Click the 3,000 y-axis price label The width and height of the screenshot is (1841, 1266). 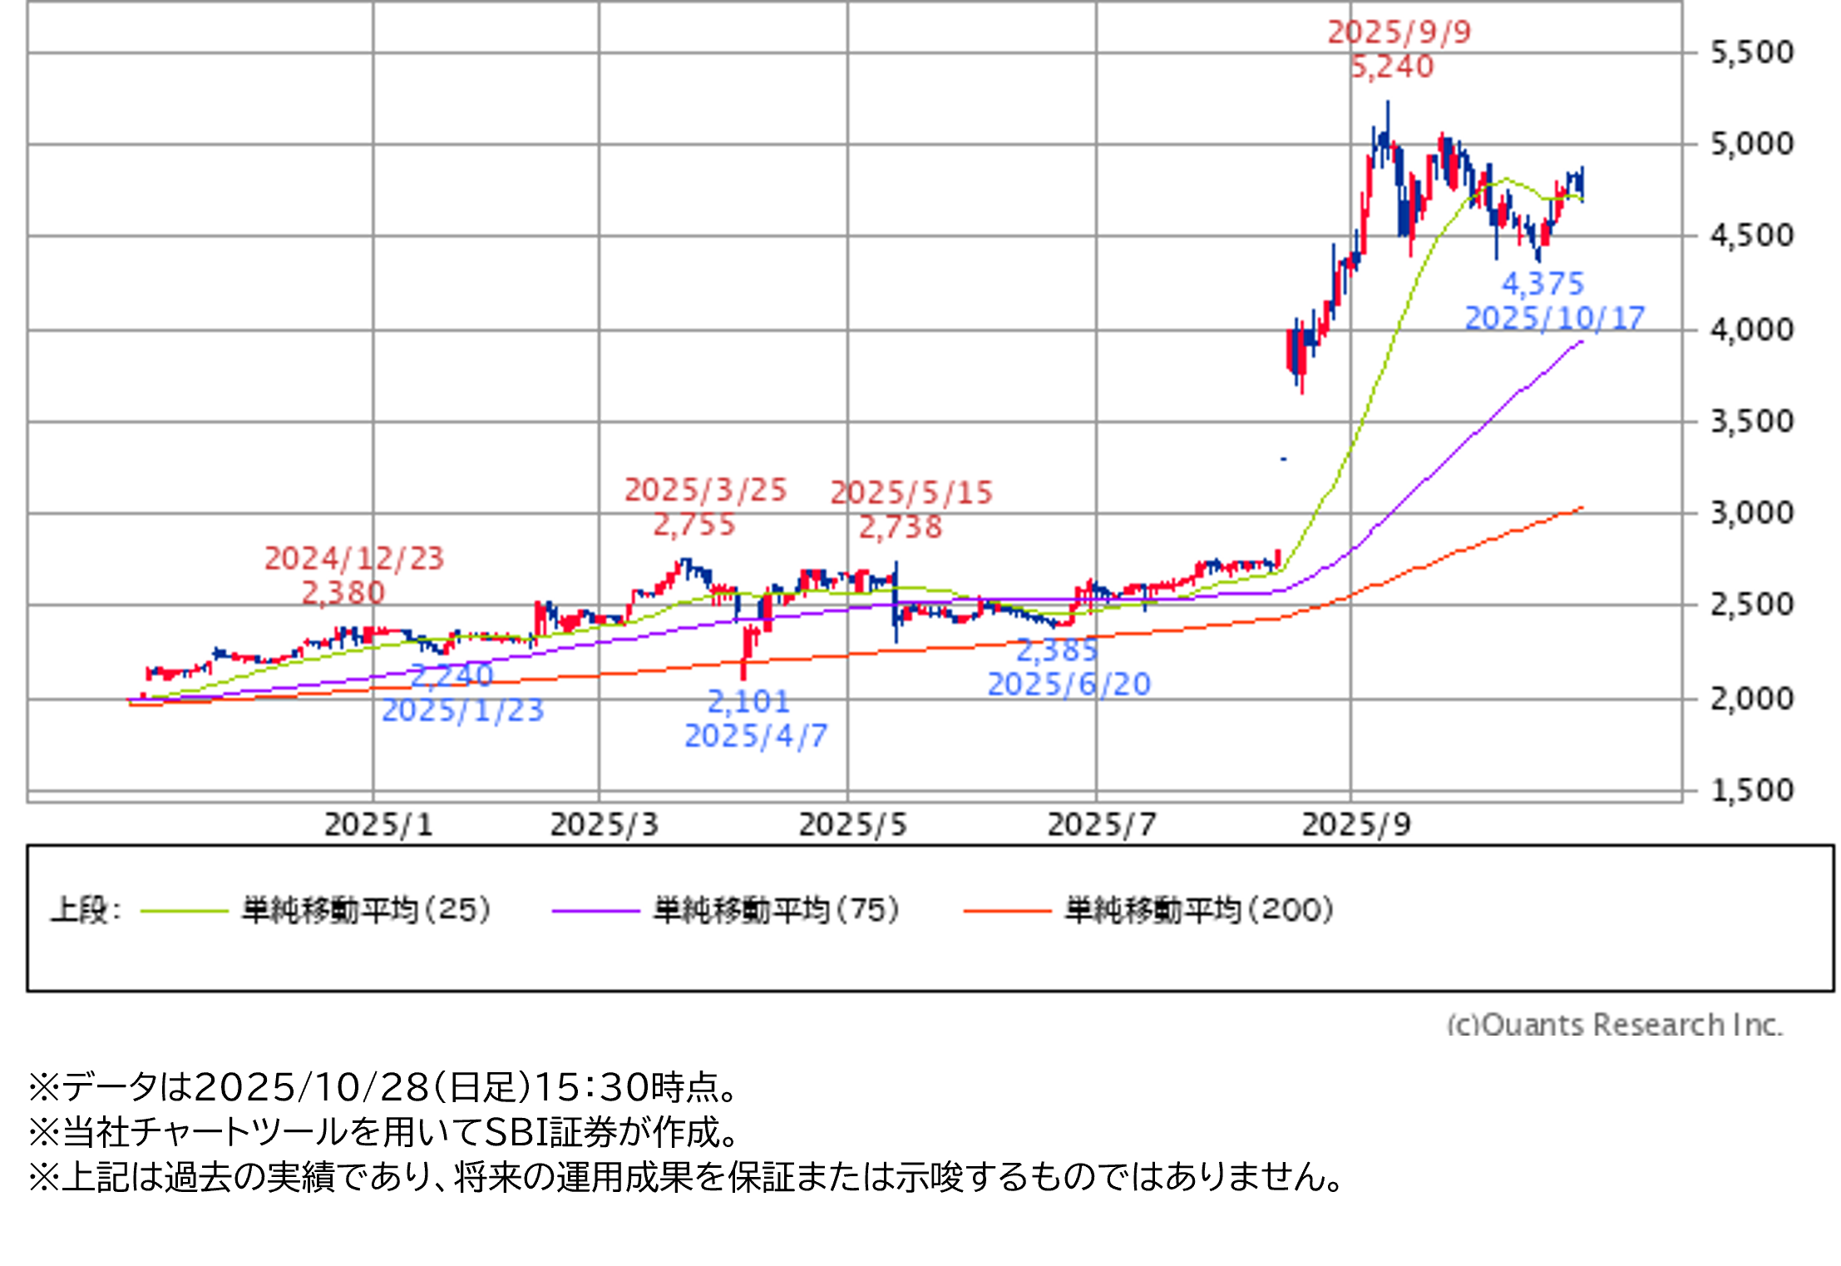pyautogui.click(x=1751, y=512)
